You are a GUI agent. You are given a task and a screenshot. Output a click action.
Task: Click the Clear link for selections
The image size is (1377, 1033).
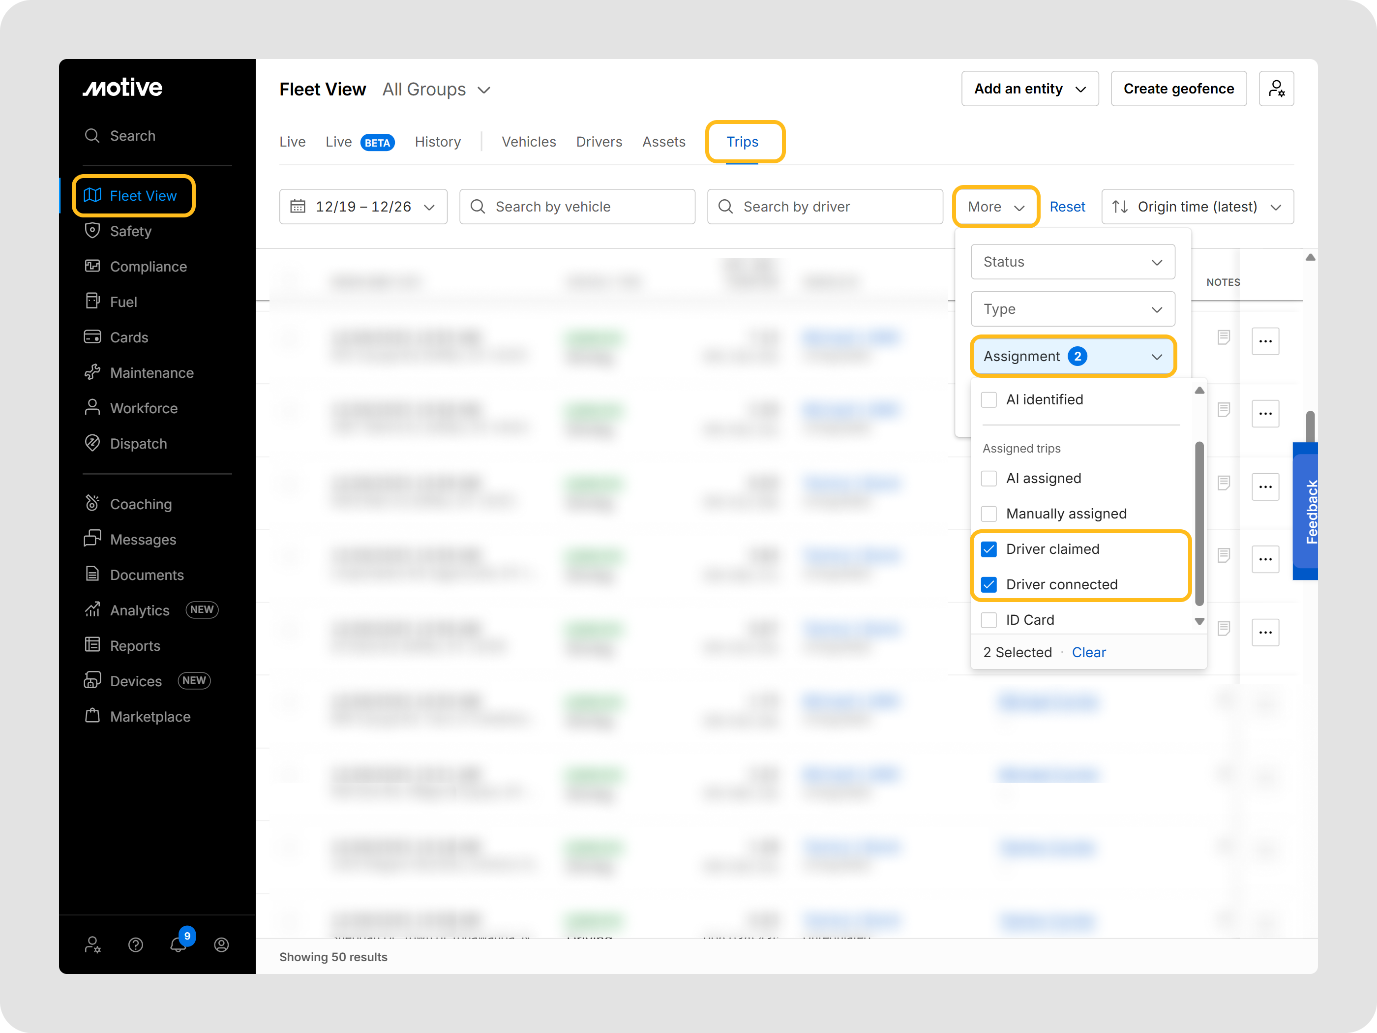tap(1088, 652)
